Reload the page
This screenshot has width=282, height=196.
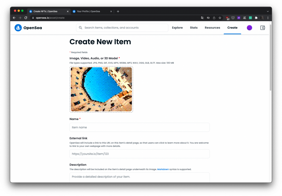tap(26, 18)
